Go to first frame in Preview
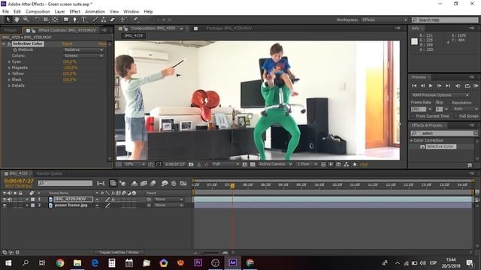 coord(414,85)
